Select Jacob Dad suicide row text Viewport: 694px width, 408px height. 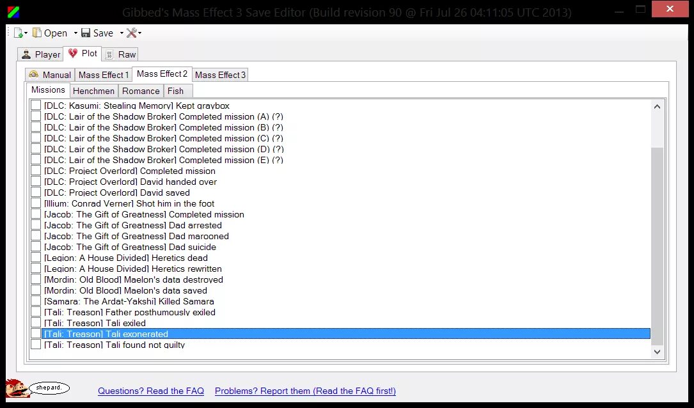(x=130, y=247)
